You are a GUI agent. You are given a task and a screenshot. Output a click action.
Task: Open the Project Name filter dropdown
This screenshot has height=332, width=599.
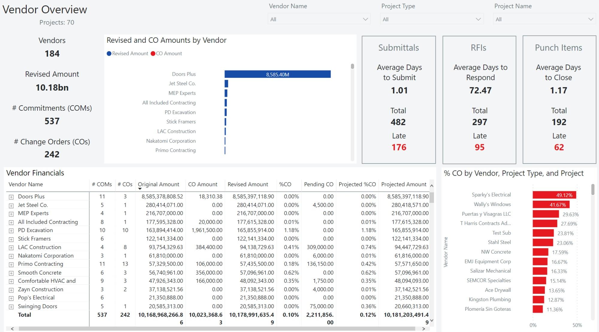pos(590,19)
